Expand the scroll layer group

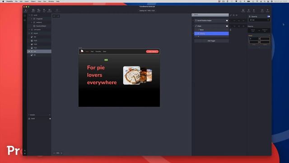click(29, 15)
